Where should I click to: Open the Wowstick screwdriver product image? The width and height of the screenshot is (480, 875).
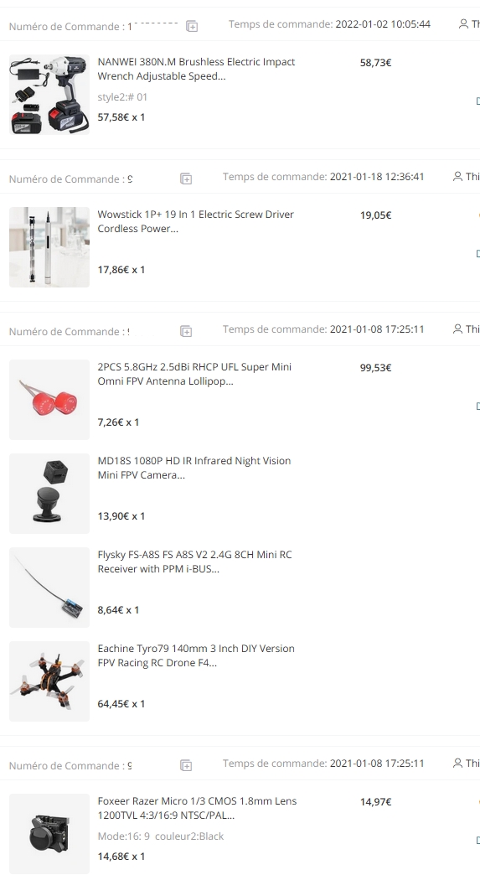pos(49,247)
